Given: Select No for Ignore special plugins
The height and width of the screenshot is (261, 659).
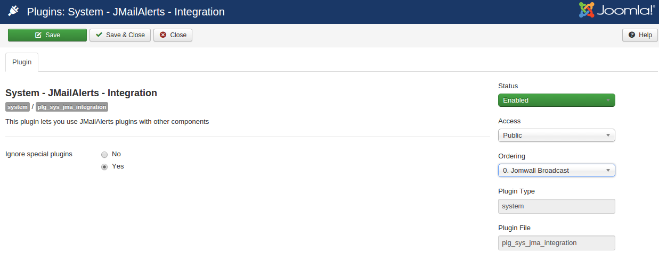Looking at the screenshot, I should coord(104,154).
